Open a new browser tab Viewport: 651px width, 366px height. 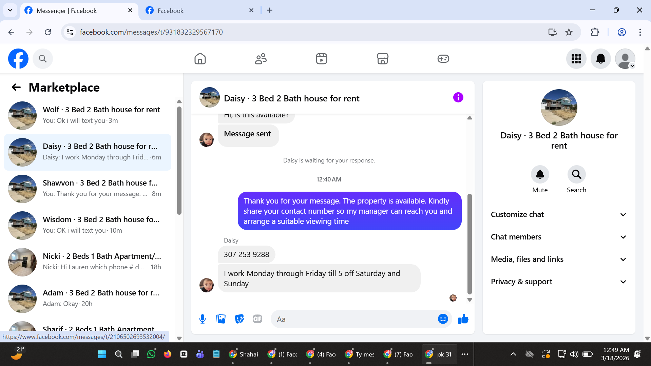270,11
